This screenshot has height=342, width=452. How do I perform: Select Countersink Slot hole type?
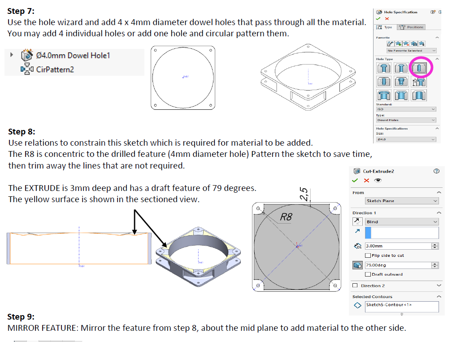401,95
